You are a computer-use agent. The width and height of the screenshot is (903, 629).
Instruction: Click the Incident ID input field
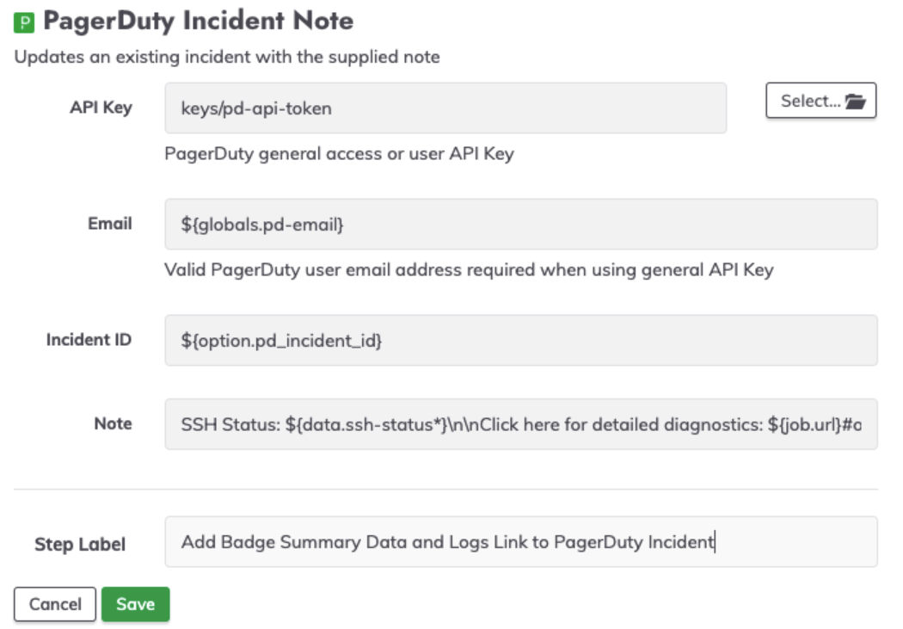[x=520, y=340]
